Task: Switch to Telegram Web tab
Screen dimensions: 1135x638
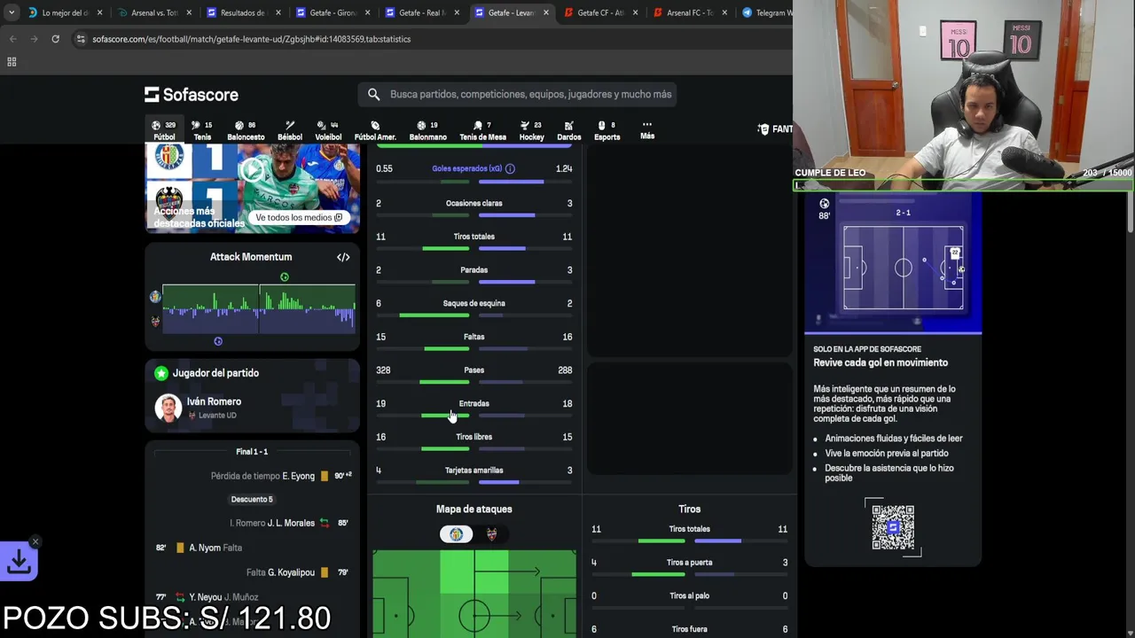Action: pos(766,12)
